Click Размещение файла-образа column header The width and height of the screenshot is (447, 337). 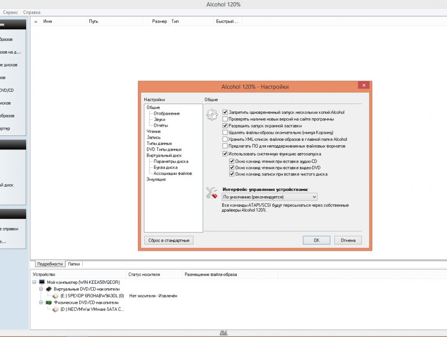[230, 275]
